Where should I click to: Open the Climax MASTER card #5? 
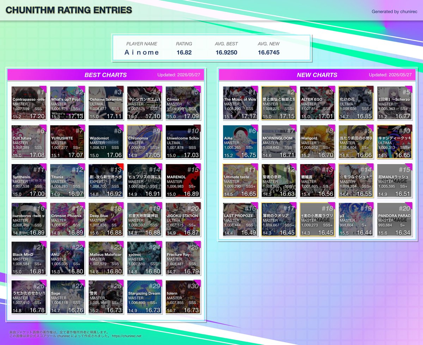183,103
